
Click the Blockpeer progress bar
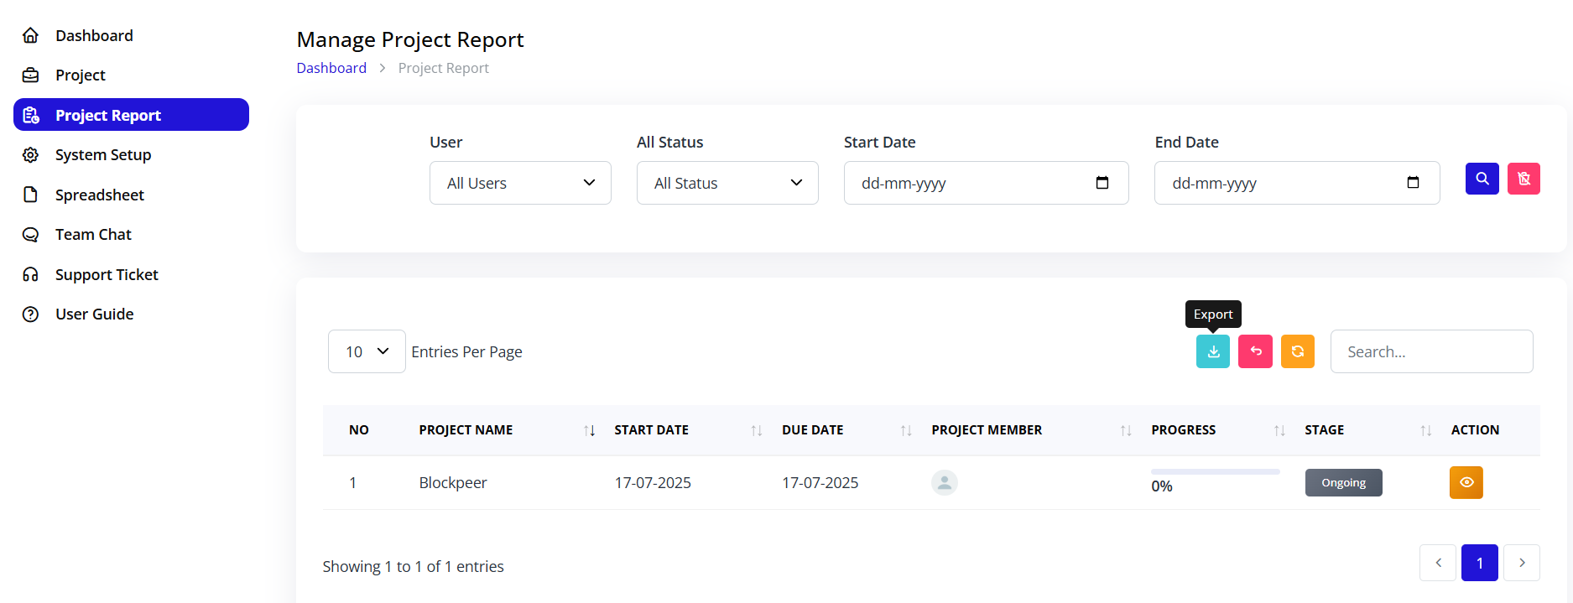(x=1216, y=472)
